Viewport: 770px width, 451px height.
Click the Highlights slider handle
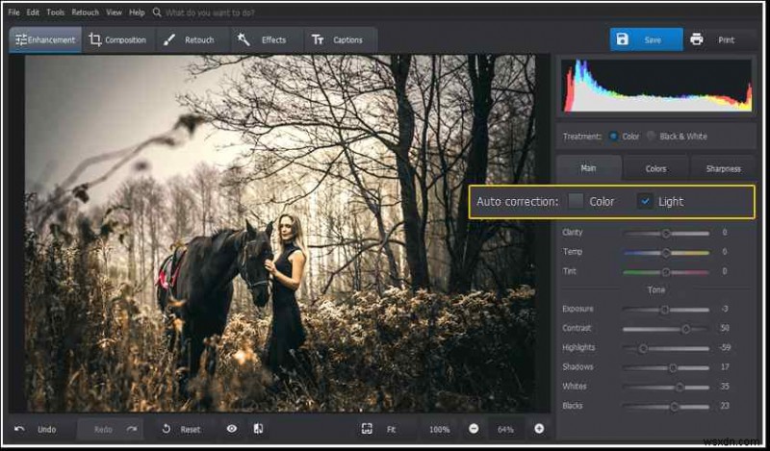642,348
